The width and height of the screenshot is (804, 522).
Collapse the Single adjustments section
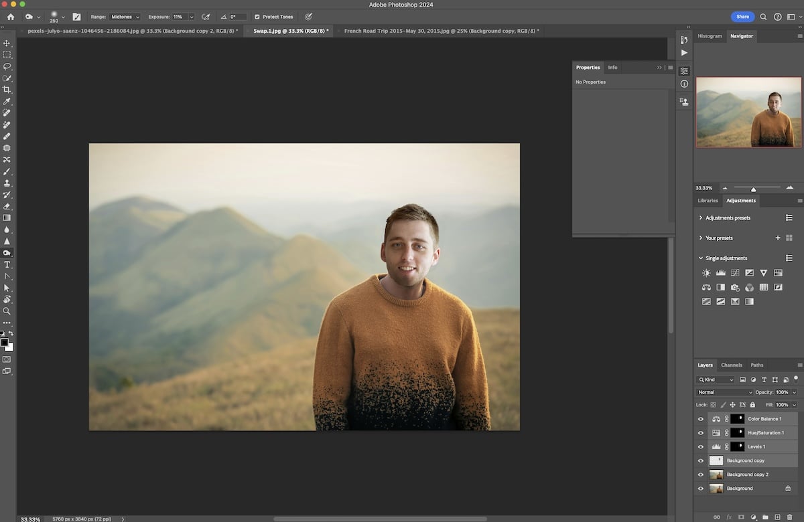(701, 258)
